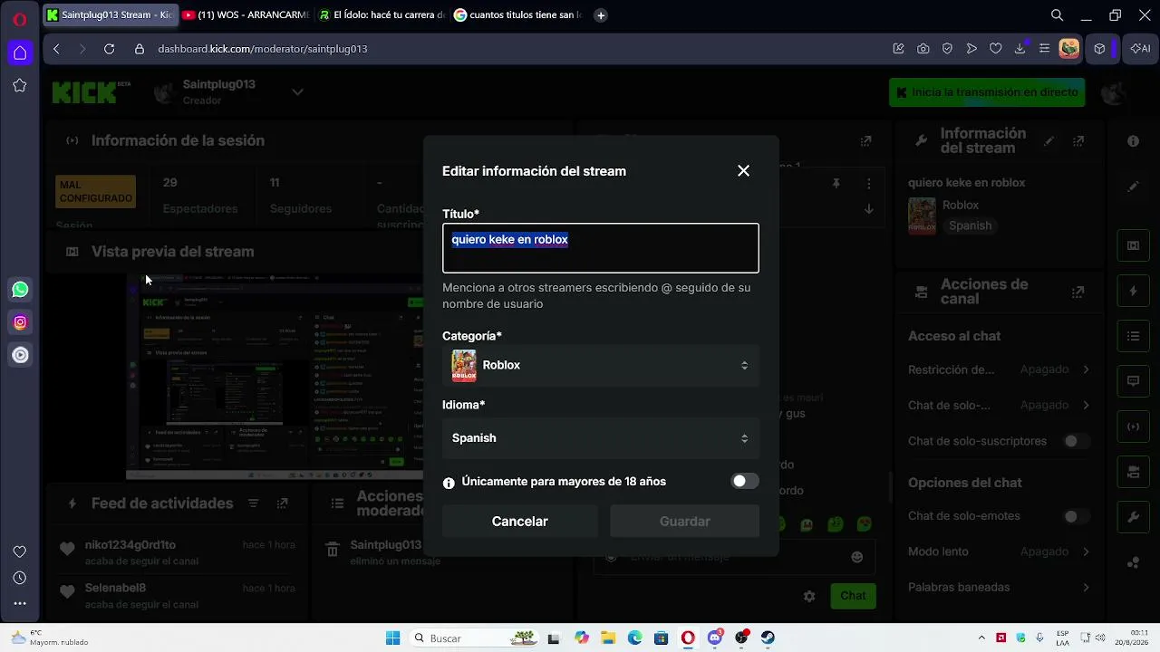Click the chat bubble icon in right sidebar
The height and width of the screenshot is (652, 1160).
(x=1133, y=381)
